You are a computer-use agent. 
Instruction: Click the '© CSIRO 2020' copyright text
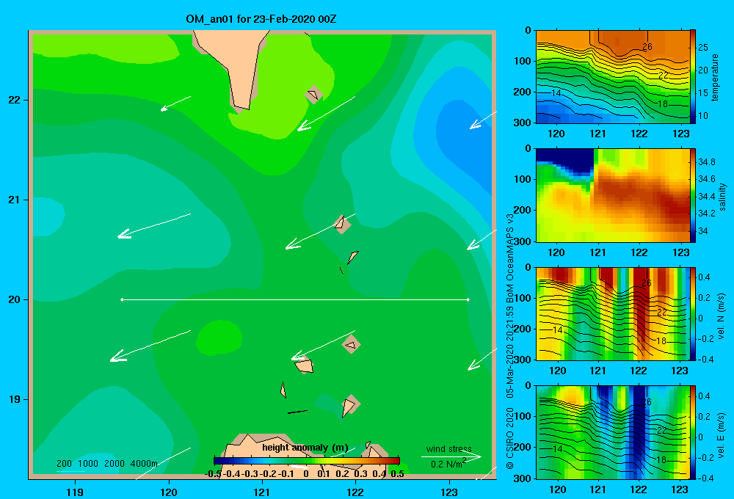tap(510, 438)
